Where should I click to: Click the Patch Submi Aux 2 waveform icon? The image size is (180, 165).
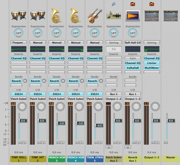(114, 15)
